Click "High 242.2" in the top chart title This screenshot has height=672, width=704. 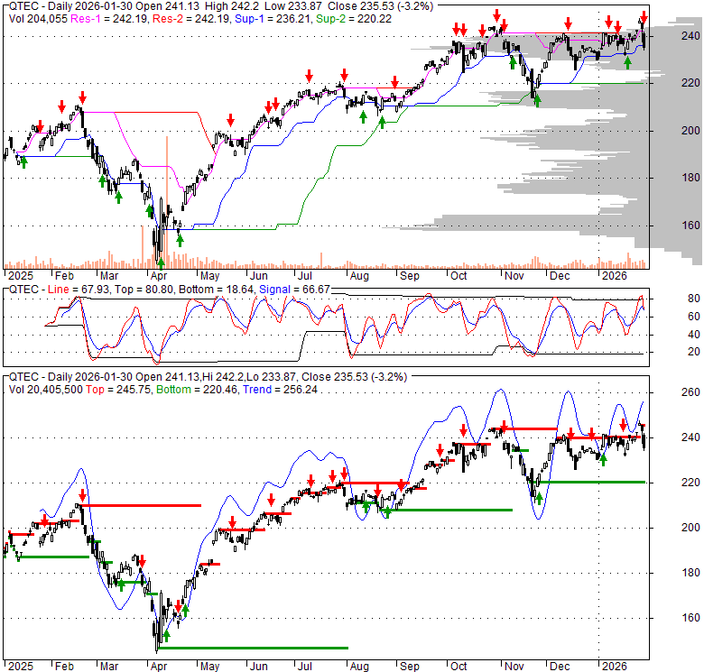(x=232, y=6)
